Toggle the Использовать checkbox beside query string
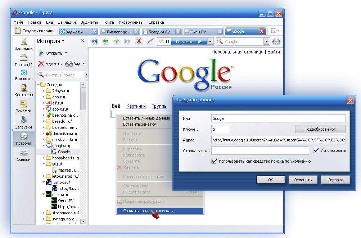Image resolution: width=361 pixels, height=238 pixels. coord(316,150)
